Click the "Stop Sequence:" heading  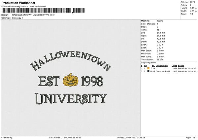point(148,63)
